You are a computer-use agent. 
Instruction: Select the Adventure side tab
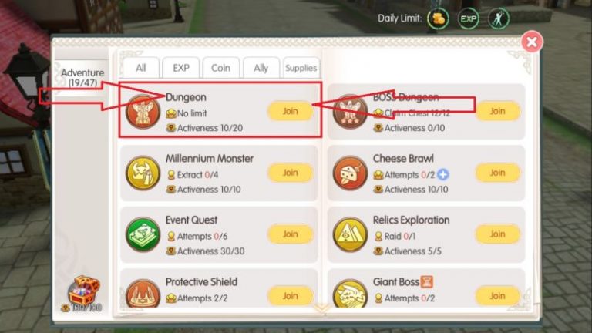pyautogui.click(x=82, y=77)
